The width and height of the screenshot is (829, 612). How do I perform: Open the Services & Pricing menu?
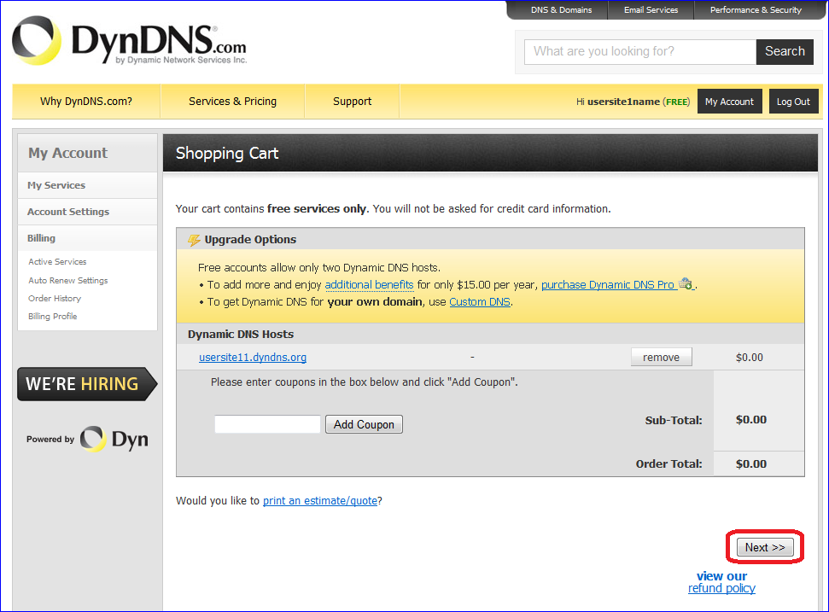[x=232, y=102]
